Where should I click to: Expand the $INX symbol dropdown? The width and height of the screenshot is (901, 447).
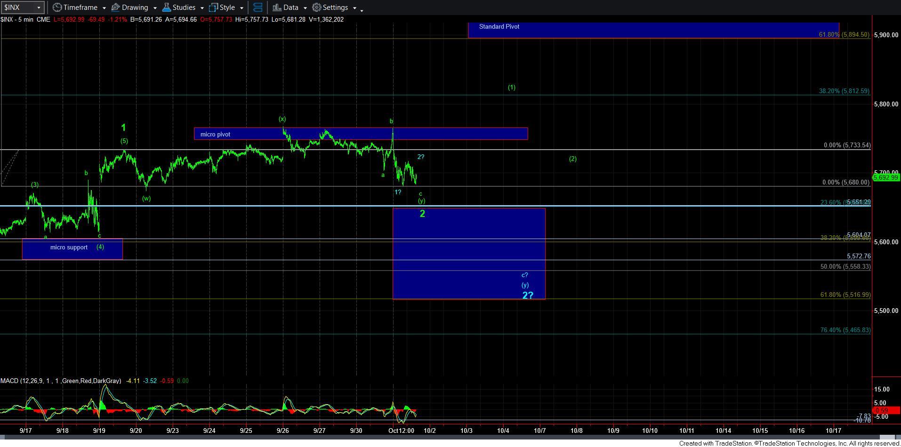pyautogui.click(x=39, y=8)
